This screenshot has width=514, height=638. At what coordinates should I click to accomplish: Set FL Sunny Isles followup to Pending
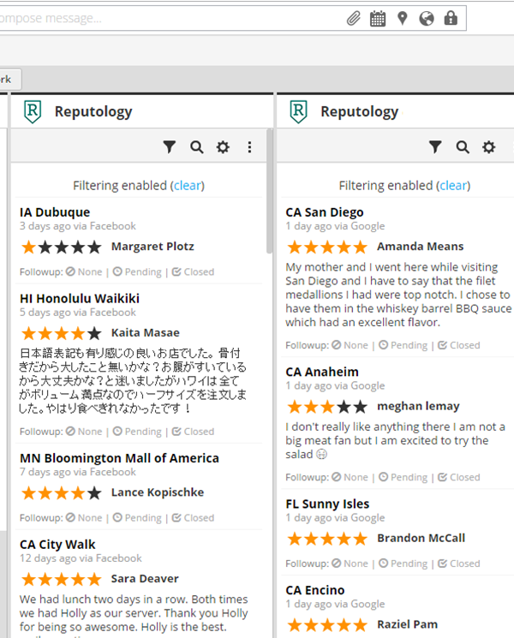[403, 563]
